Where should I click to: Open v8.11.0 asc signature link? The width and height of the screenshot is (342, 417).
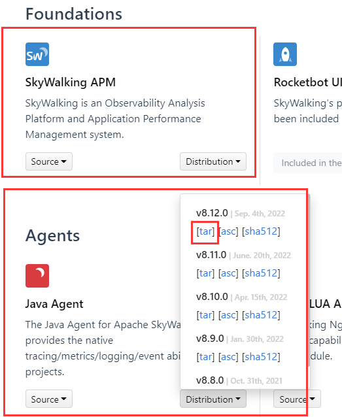tap(228, 273)
